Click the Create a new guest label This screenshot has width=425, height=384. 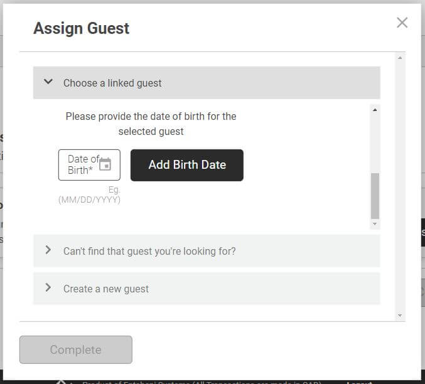point(106,289)
